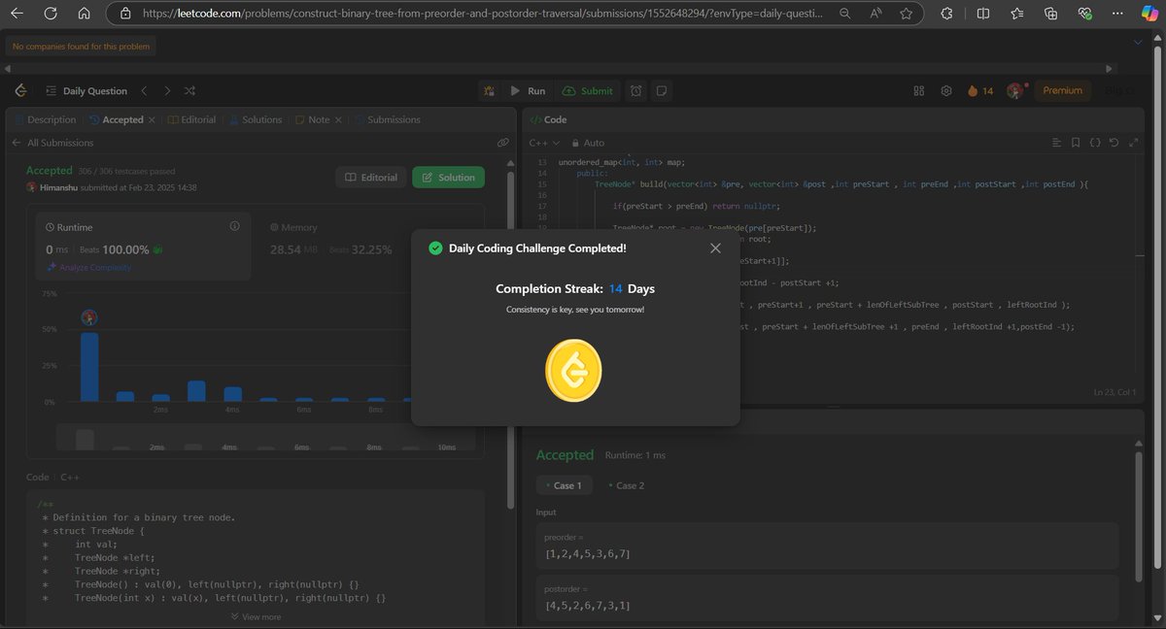1166x629 pixels.
Task: Click the Editorial button near Accepted result
Action: pyautogui.click(x=370, y=178)
